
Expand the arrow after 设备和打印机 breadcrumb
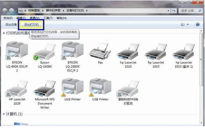[87, 11]
